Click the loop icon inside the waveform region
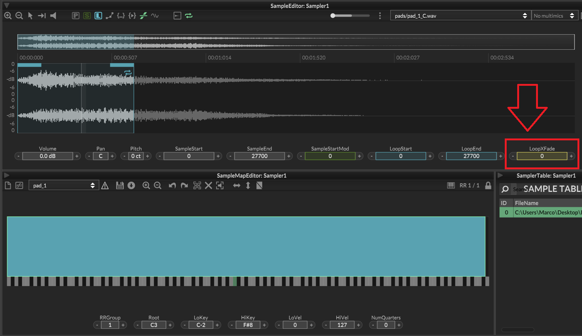The width and height of the screenshot is (582, 336). pyautogui.click(x=128, y=73)
